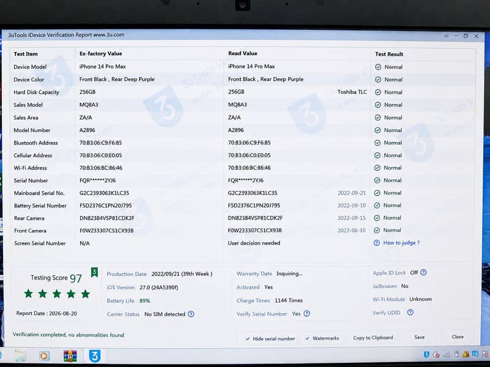
Task: Click Device Color Normal check icon
Action: click(x=378, y=80)
